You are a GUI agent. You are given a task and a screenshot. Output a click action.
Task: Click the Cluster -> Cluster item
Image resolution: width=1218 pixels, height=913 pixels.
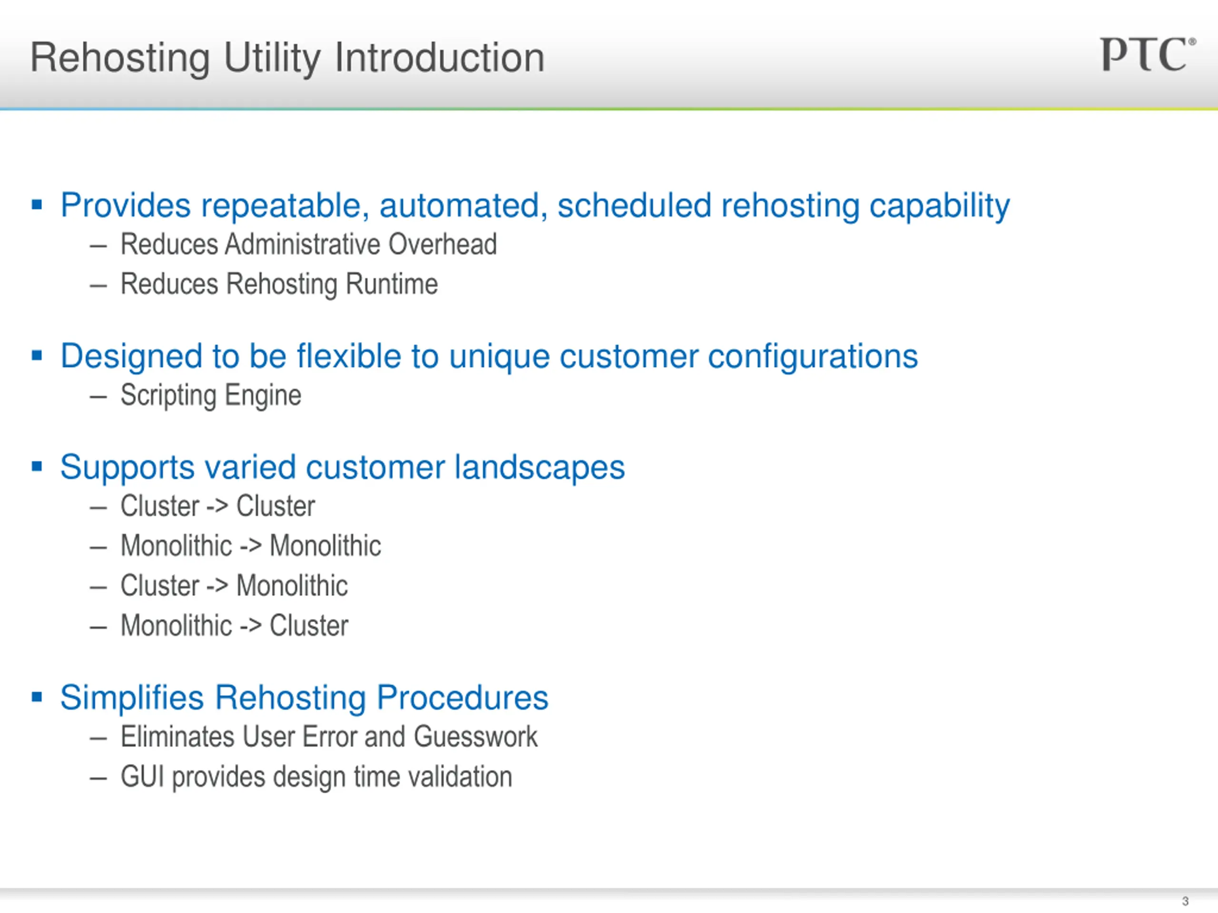[217, 506]
